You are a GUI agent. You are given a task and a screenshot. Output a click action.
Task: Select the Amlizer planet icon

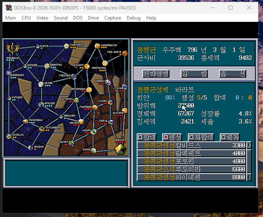click(x=41, y=105)
